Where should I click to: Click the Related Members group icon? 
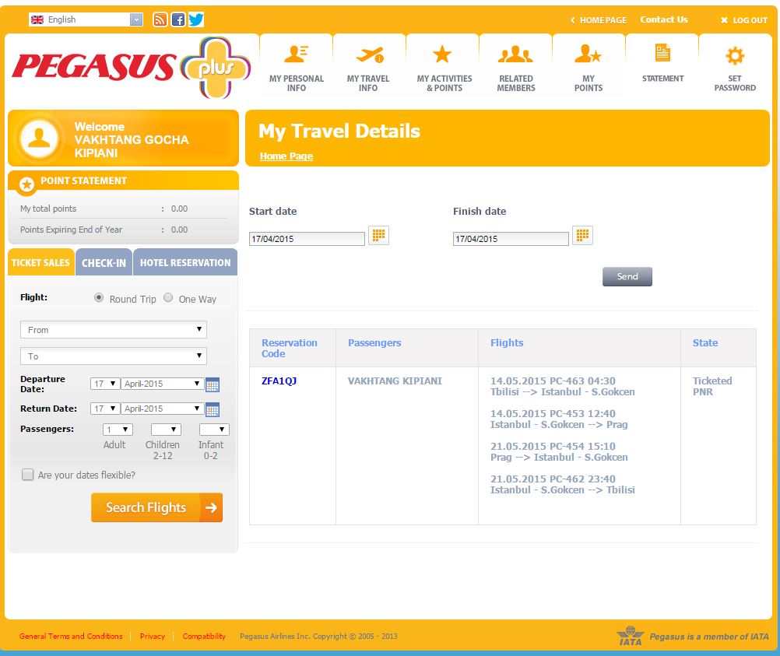515,54
